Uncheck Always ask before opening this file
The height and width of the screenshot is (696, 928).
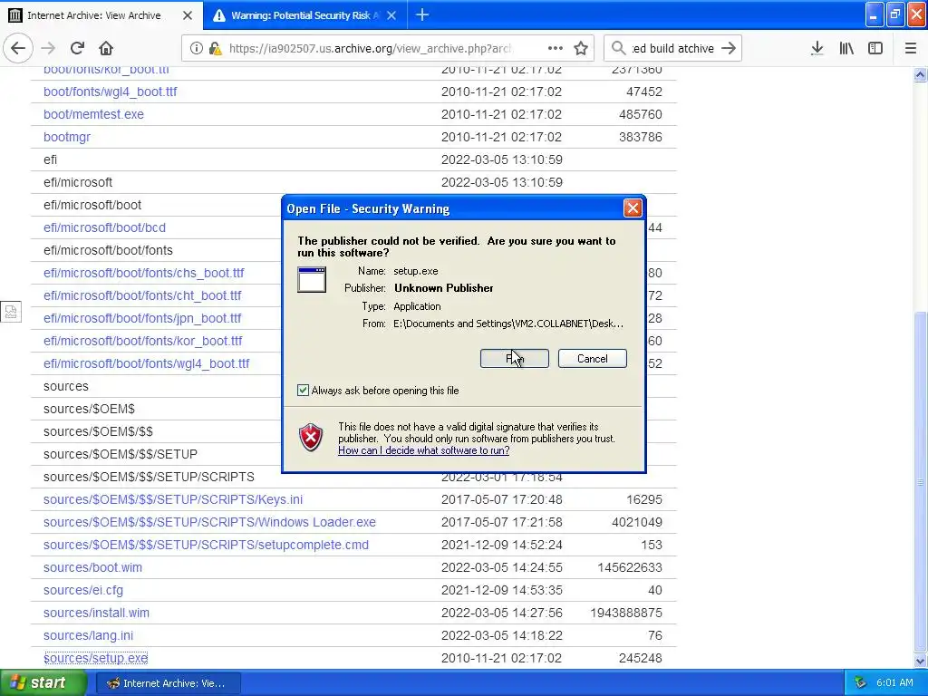point(303,390)
